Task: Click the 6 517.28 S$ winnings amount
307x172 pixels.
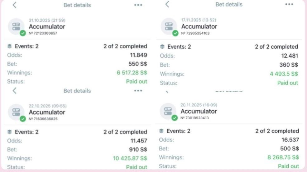Action: (x=132, y=73)
